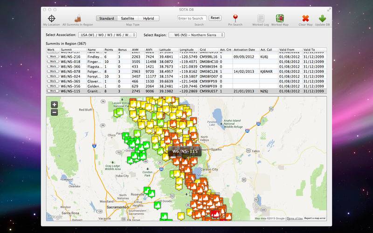The height and width of the screenshot is (233, 373).
Task: Sort by the Points column header
Action: tap(111, 50)
